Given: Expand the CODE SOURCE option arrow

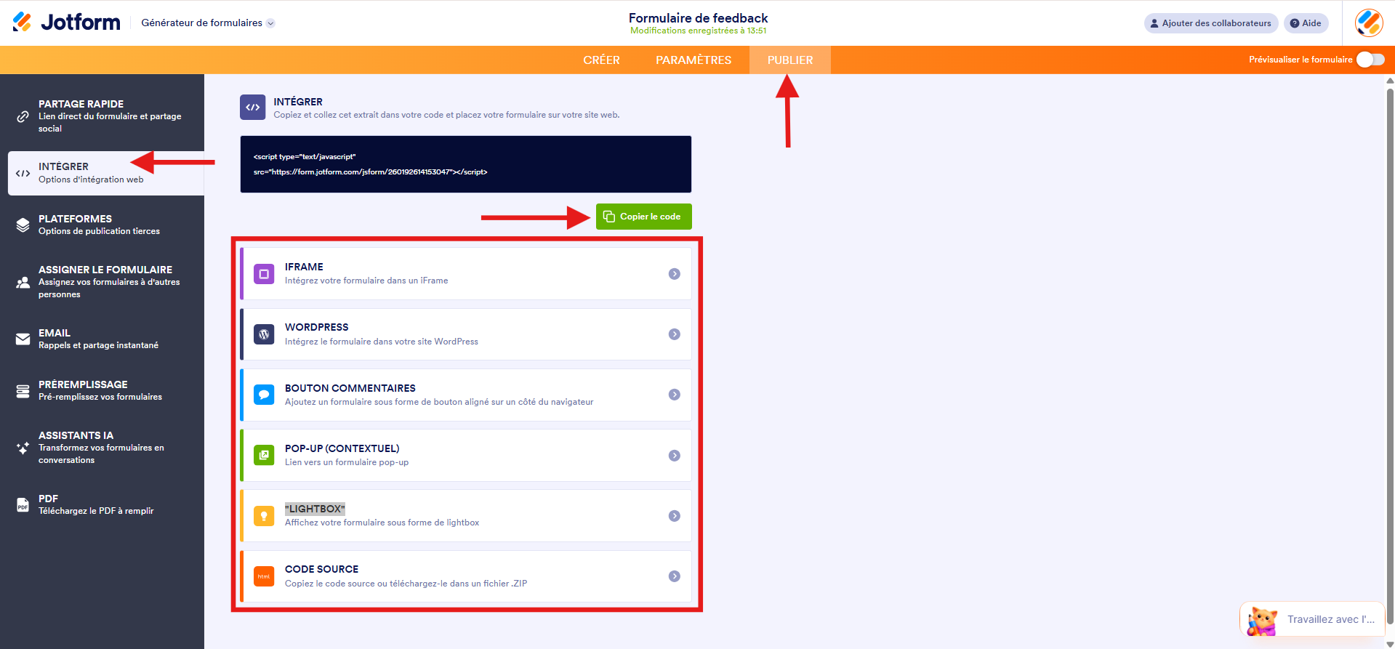Looking at the screenshot, I should [x=674, y=576].
